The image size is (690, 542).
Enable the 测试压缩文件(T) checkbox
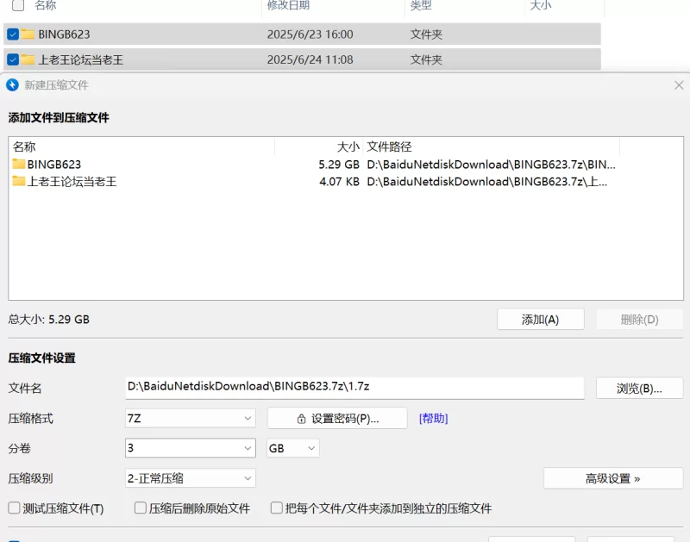13,508
